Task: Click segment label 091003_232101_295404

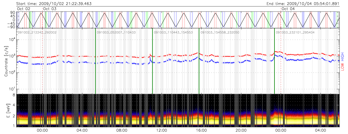Action: [x=295, y=32]
